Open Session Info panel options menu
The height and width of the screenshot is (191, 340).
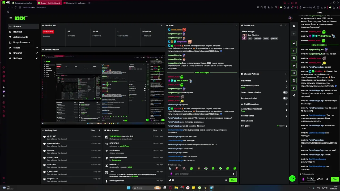(161, 25)
